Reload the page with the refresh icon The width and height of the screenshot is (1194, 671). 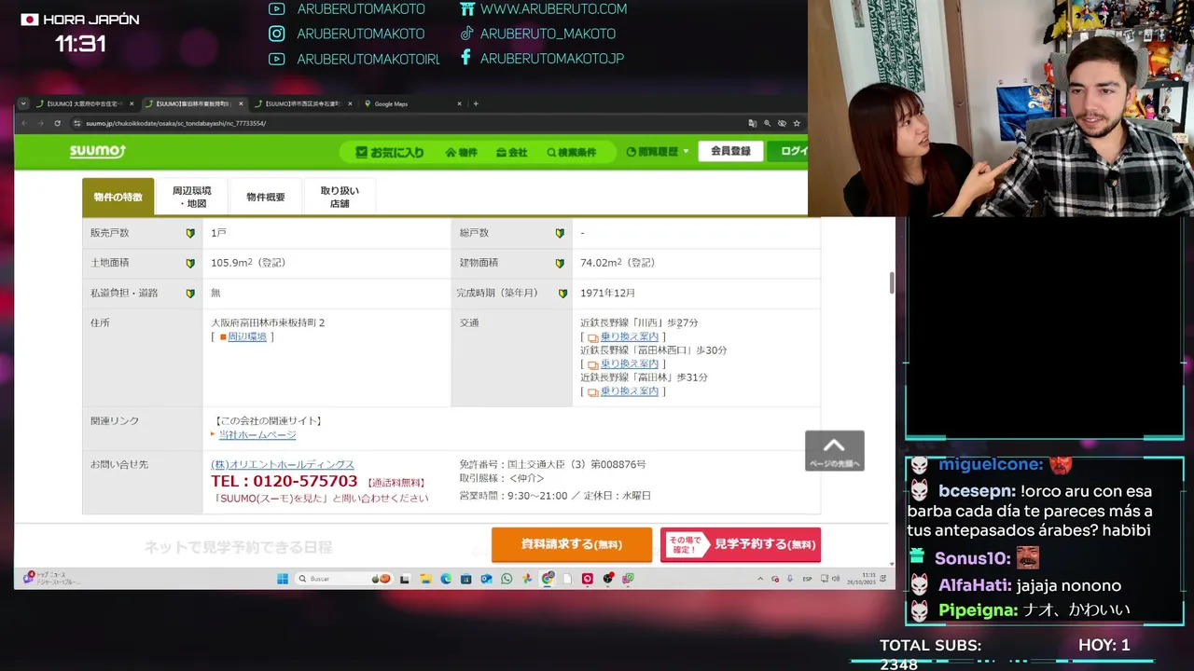pyautogui.click(x=58, y=123)
